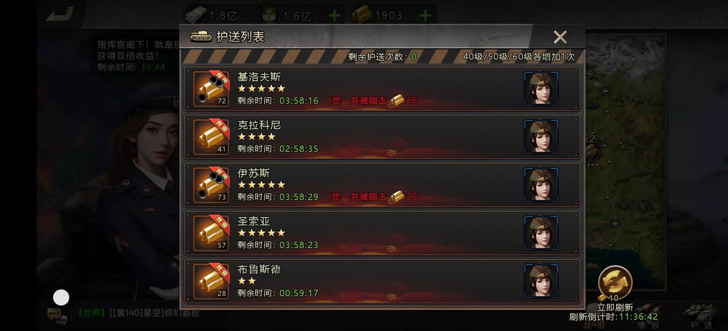Open officer portrait in 基洛夫斯 row

point(541,89)
